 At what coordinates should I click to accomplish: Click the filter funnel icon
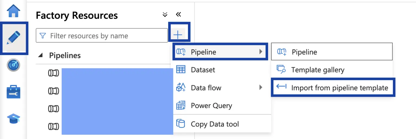pos(43,36)
